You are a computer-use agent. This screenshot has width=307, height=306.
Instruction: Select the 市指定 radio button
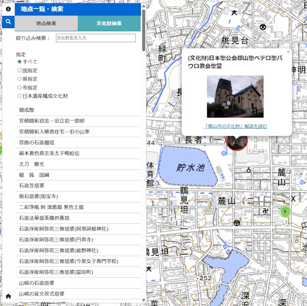coord(20,88)
